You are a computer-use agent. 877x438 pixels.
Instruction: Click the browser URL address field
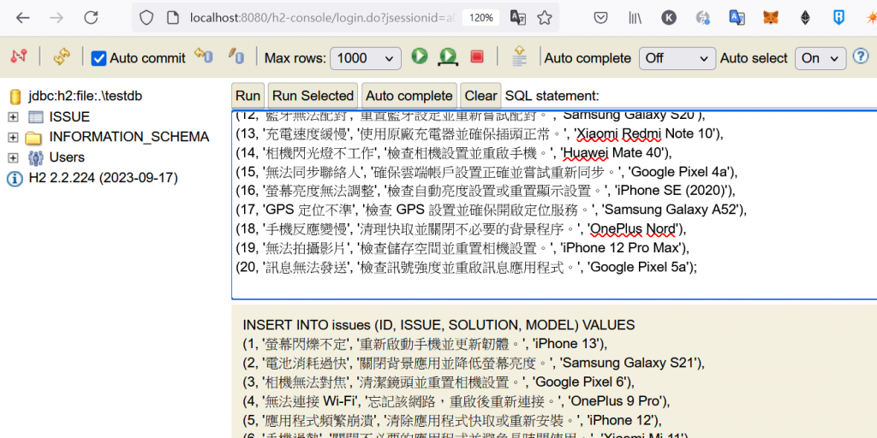(x=322, y=18)
